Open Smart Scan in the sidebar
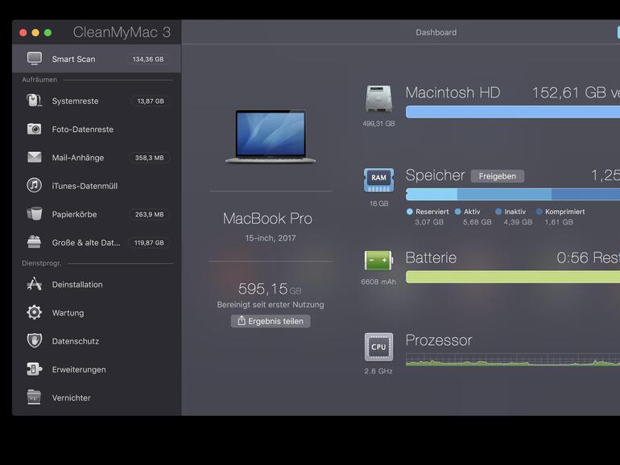Viewport: 620px width, 465px height. pyautogui.click(x=97, y=59)
